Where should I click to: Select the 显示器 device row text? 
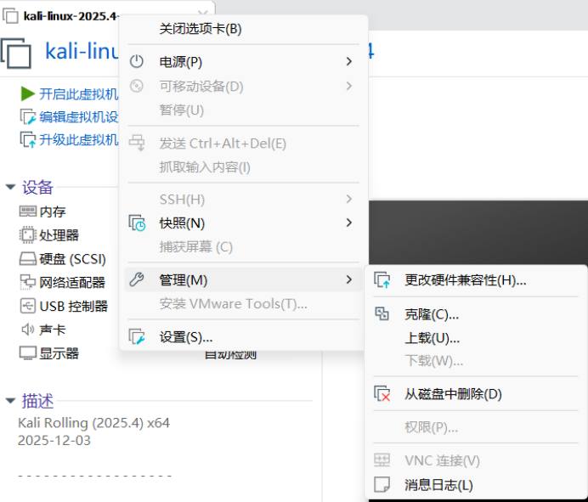[59, 353]
